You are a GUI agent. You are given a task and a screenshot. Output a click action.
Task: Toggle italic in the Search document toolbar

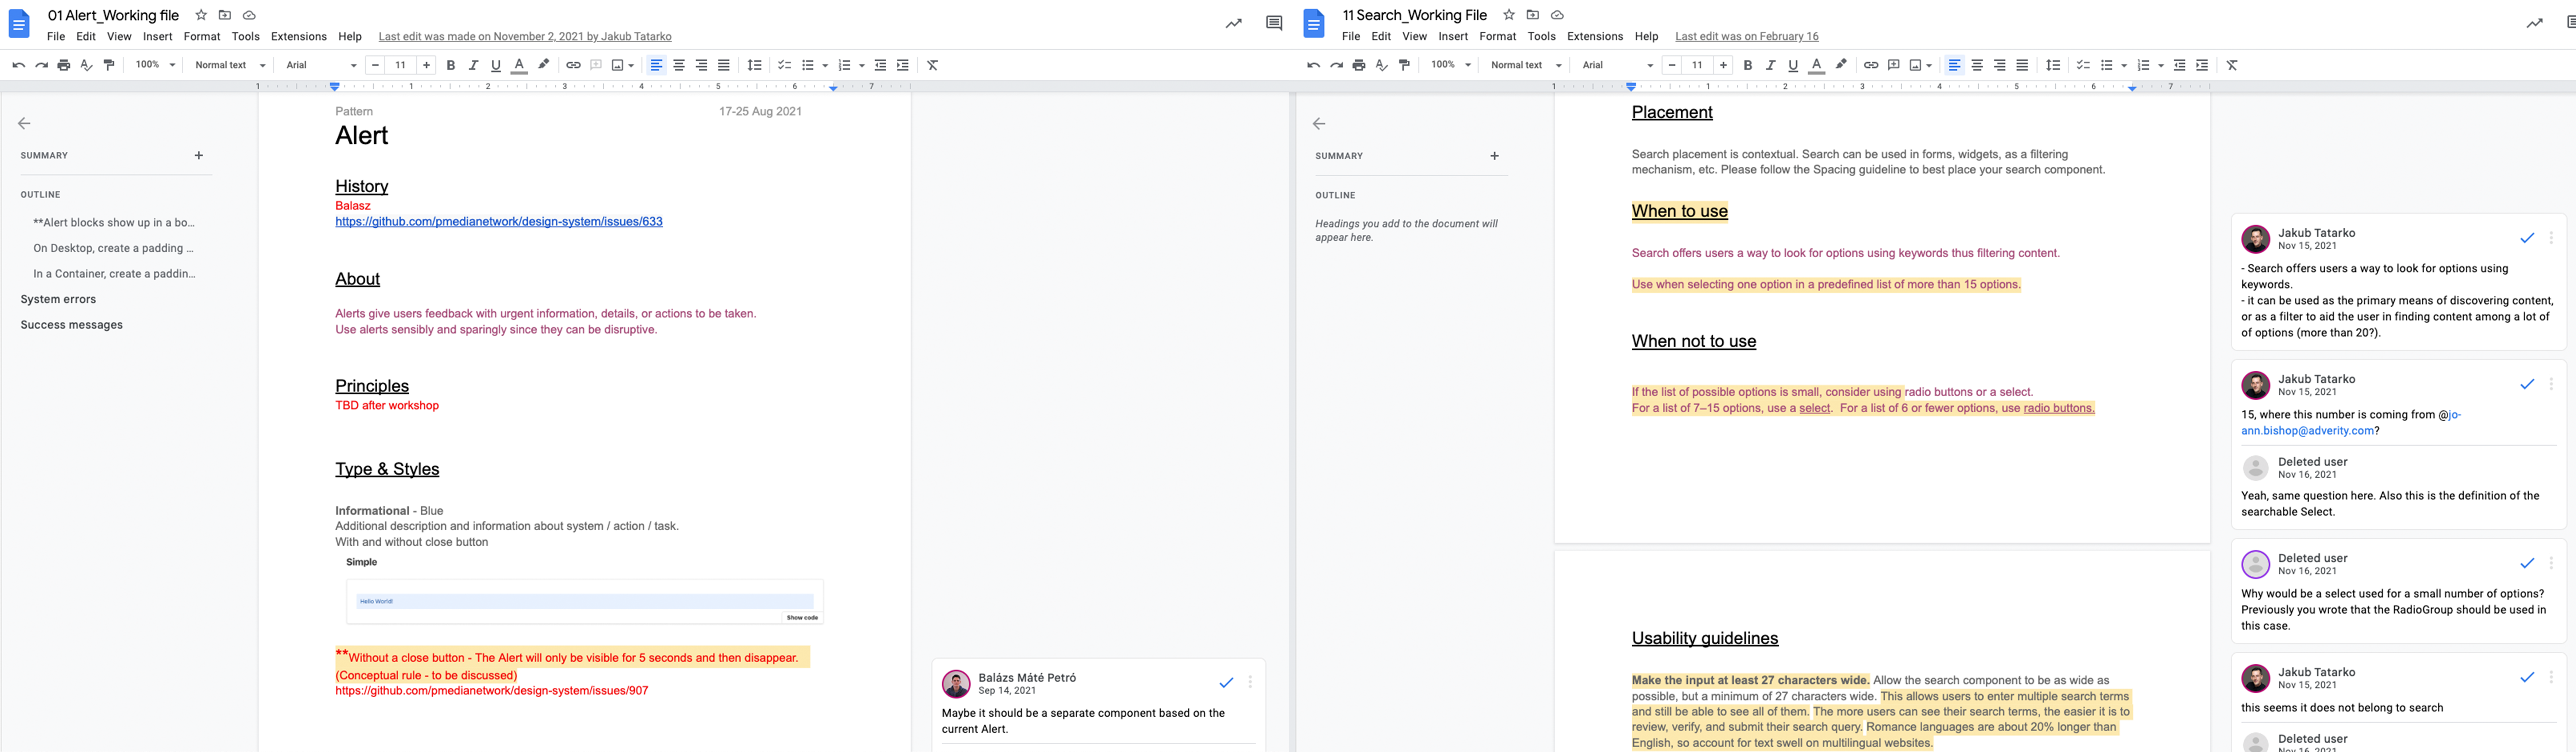[1770, 65]
